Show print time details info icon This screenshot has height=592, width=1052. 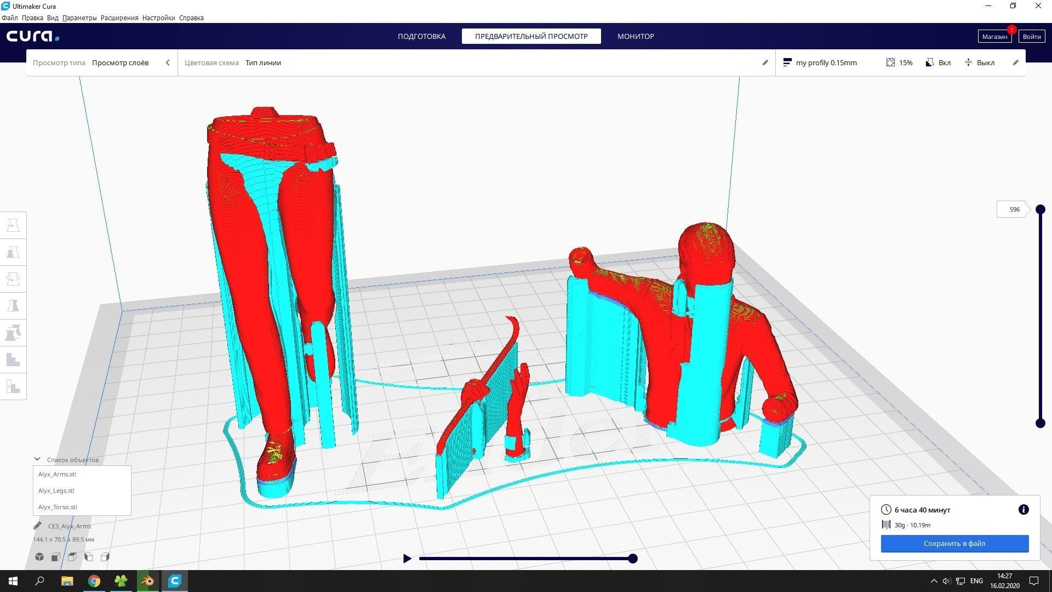(x=1023, y=510)
